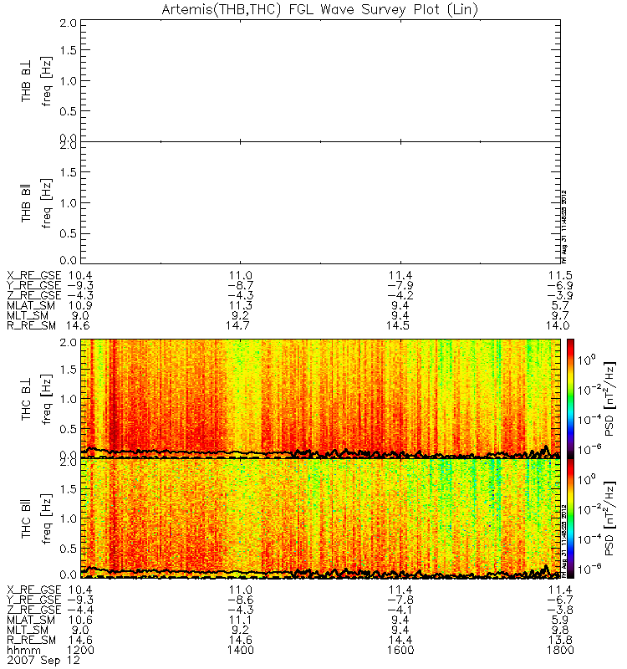Click the MLAT_SM value '5.9'
This screenshot has height=669, width=627.
560,620
